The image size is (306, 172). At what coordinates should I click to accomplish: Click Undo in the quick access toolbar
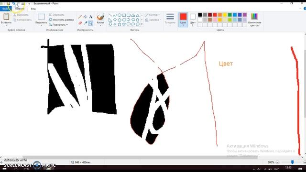coord(13,3)
